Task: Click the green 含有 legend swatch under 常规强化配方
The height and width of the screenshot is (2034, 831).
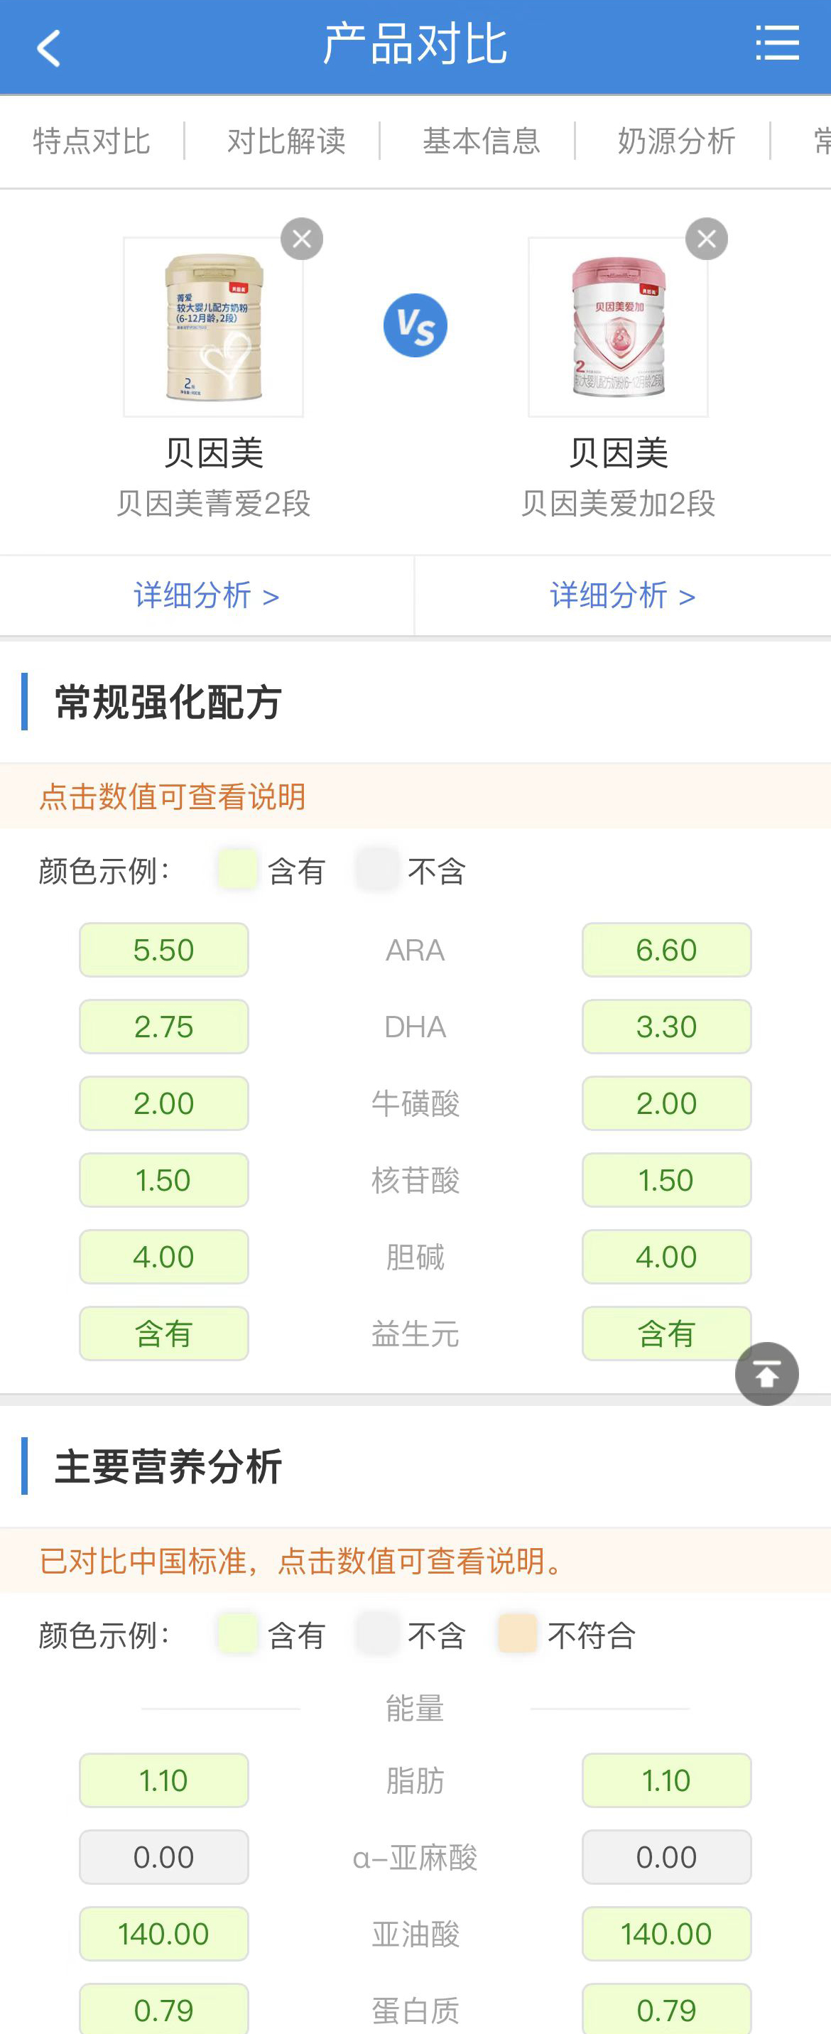Action: (237, 870)
